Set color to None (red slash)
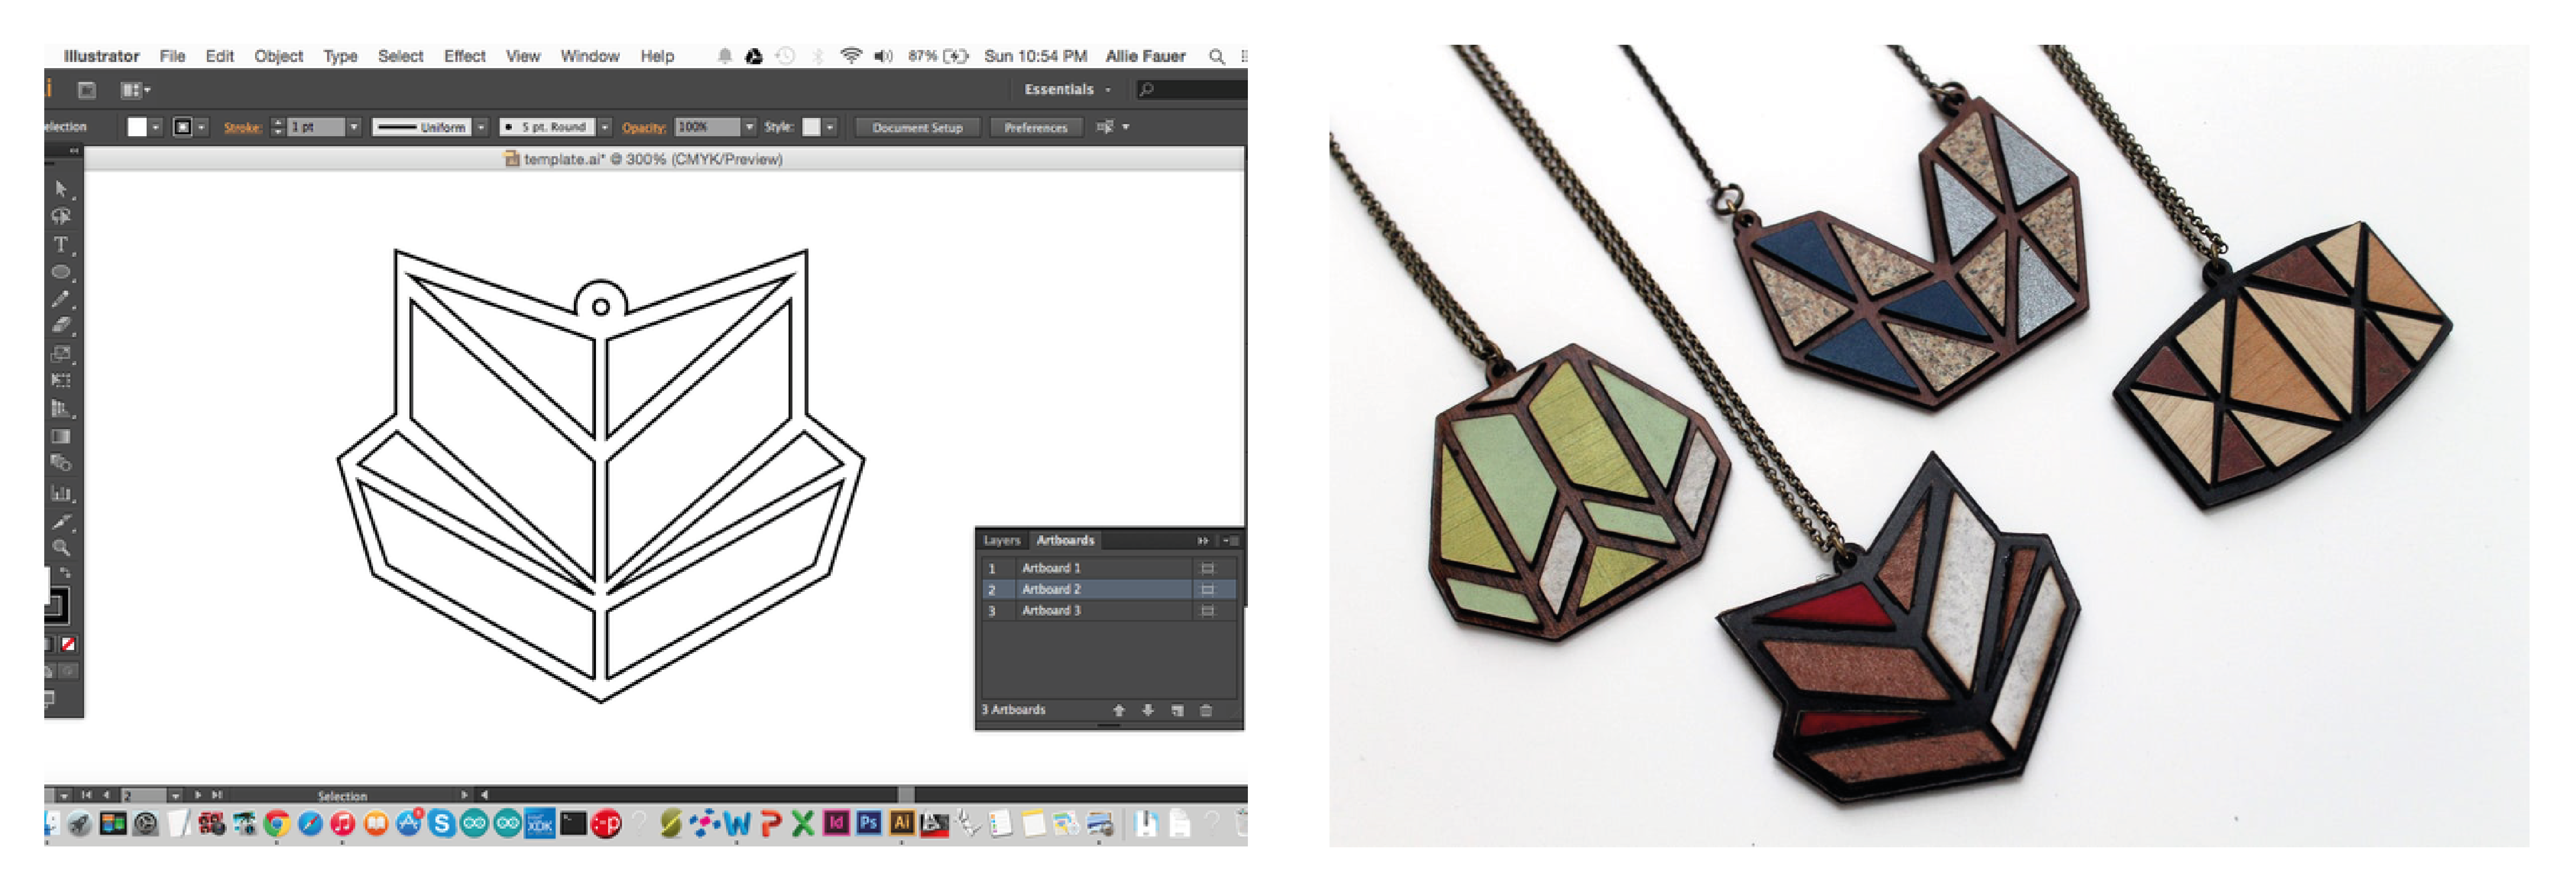The width and height of the screenshot is (2576, 892). 68,645
